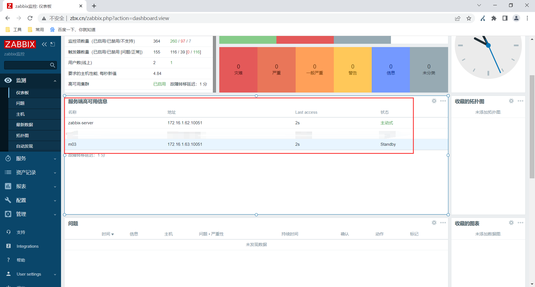Expand the 配置 configuration menu

(31, 200)
